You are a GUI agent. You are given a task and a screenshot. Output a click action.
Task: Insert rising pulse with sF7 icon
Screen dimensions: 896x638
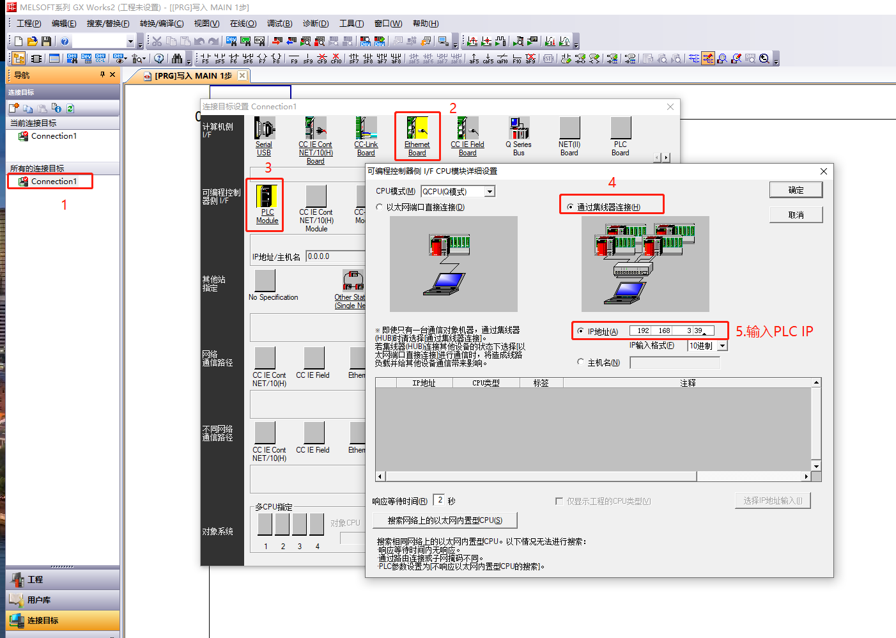click(354, 59)
